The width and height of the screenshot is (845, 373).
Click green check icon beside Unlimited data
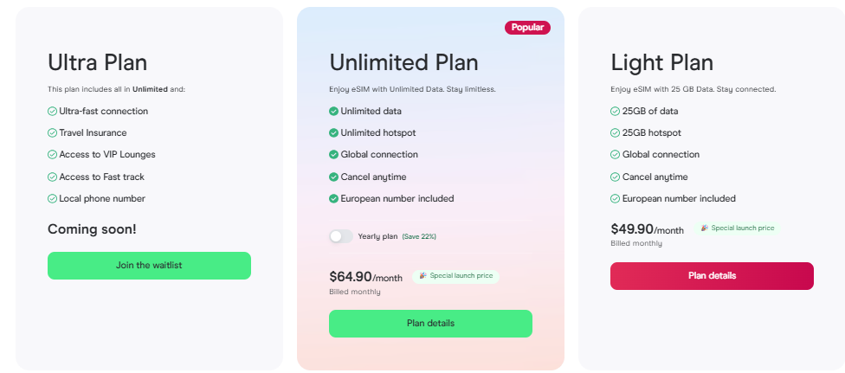click(x=333, y=111)
